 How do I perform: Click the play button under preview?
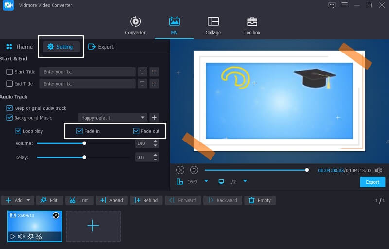coord(180,170)
